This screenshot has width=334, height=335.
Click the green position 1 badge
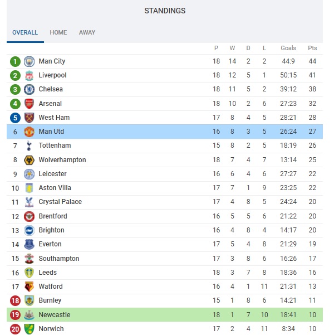(x=15, y=61)
